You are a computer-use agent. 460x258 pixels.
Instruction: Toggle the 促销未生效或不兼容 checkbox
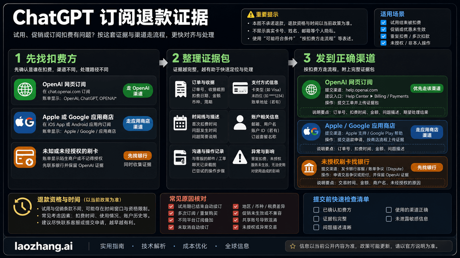pyautogui.click(x=236, y=213)
